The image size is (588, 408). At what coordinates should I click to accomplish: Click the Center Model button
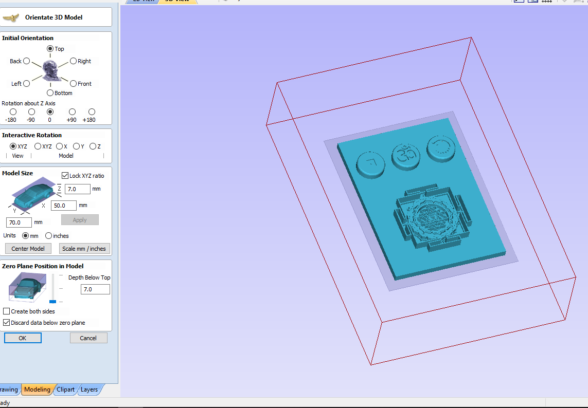(28, 248)
